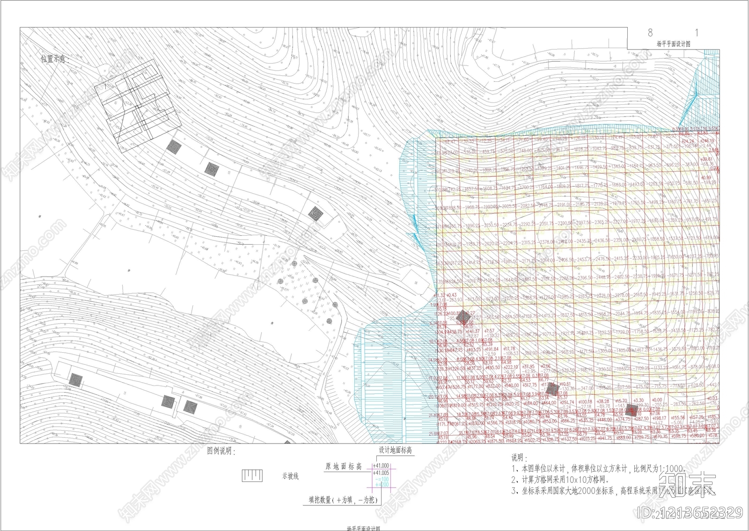Click note 1 about units and scale 1:1000

[599, 468]
